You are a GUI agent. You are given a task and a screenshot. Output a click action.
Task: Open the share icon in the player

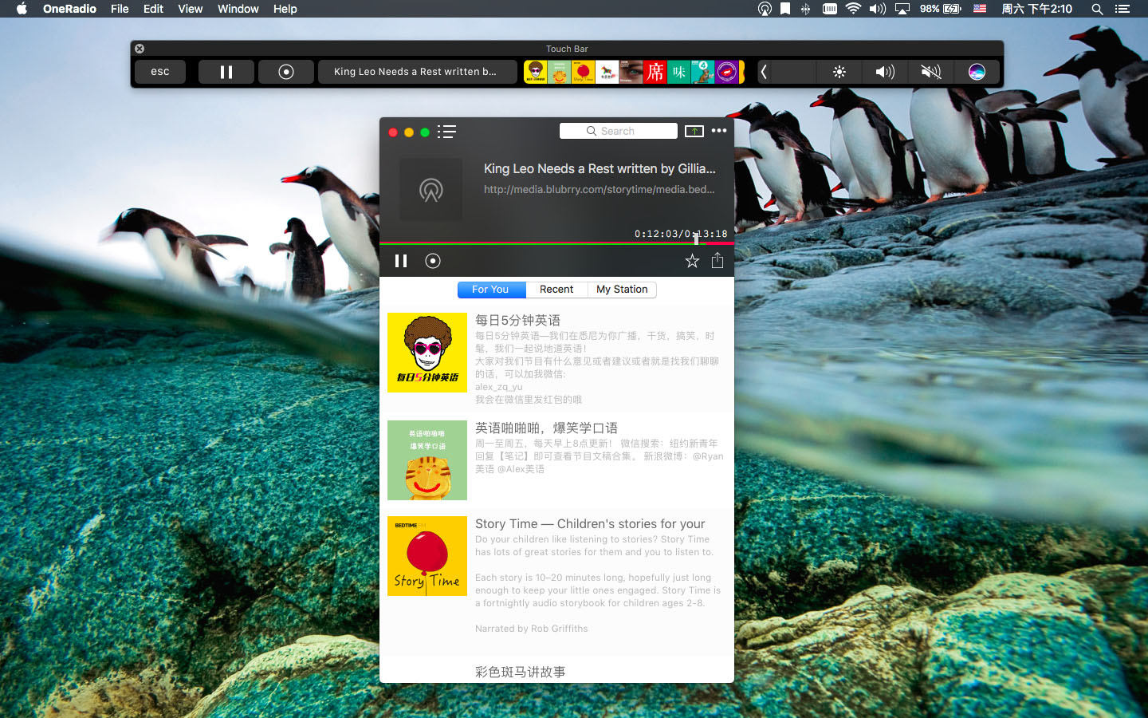(717, 260)
